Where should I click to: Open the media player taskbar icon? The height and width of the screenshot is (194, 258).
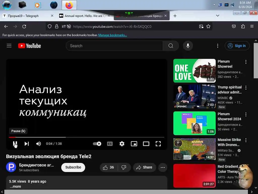(37, 5)
